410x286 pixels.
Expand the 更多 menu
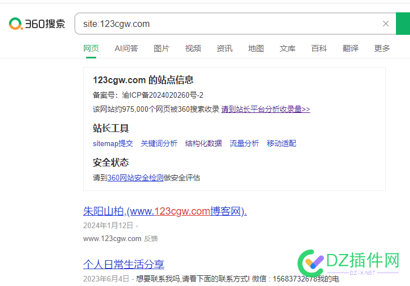tap(382, 48)
